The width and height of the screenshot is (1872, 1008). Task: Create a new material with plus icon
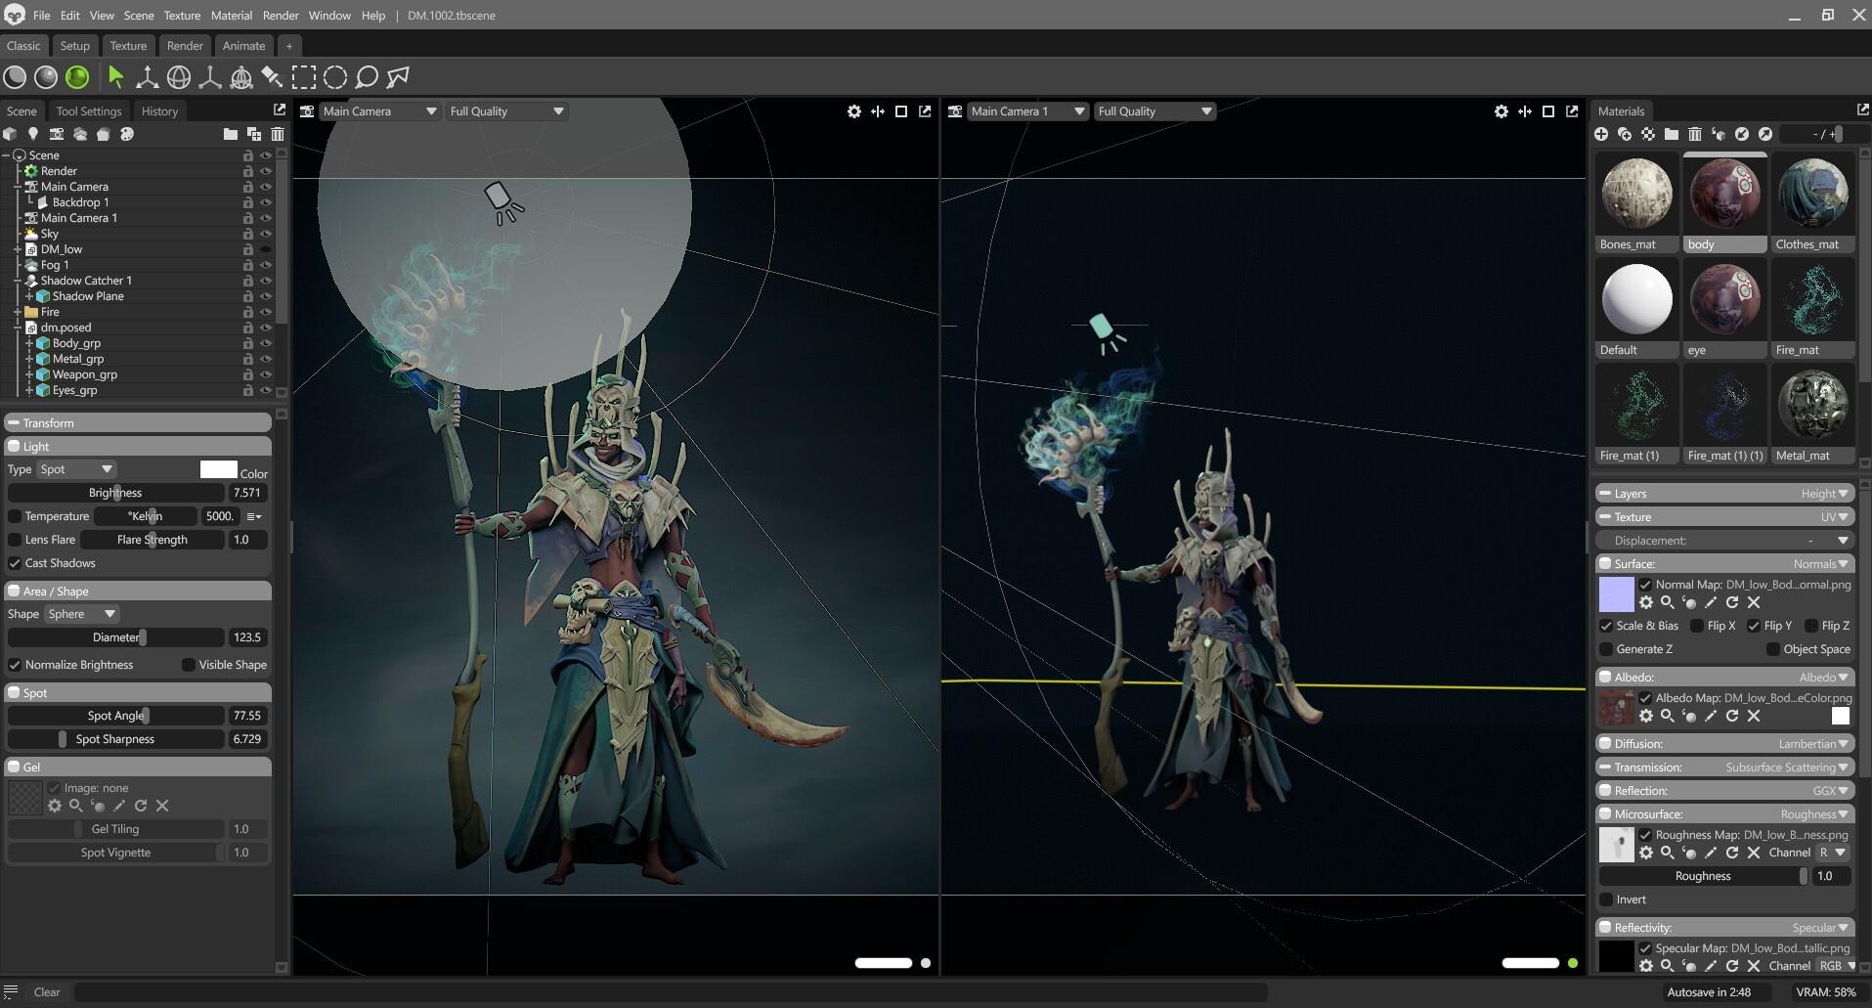[1601, 134]
